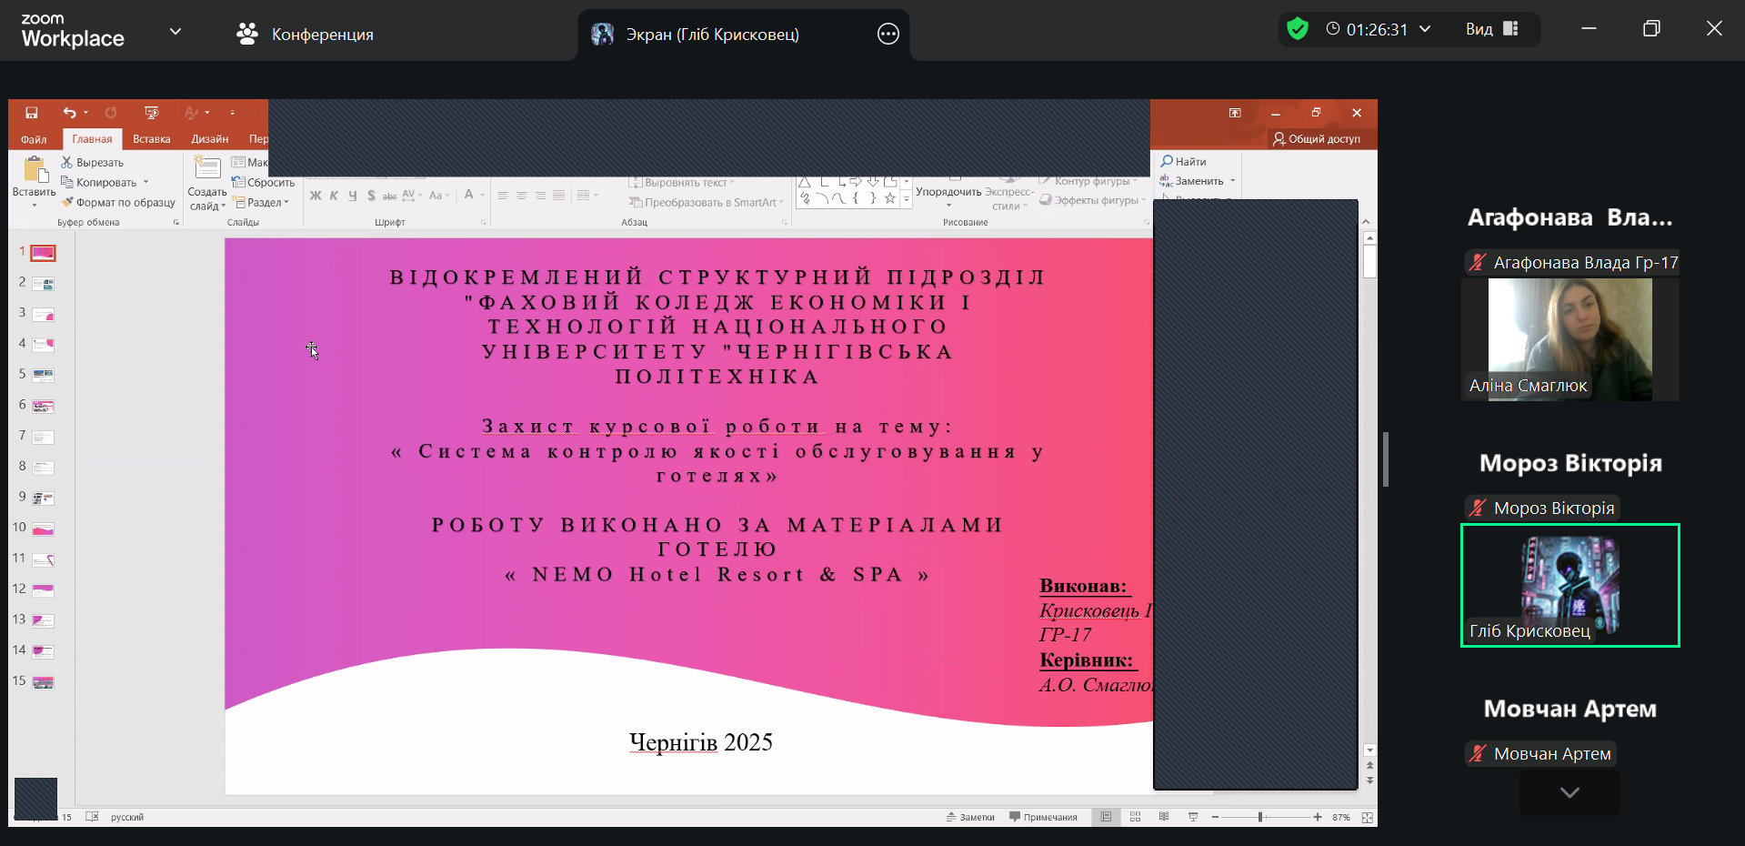Open the Дизайн ribbon tab
This screenshot has width=1745, height=846.
pos(209,139)
